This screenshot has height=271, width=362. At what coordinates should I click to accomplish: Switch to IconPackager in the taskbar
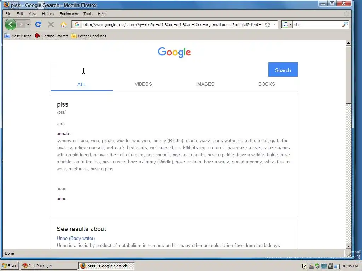tap(49, 266)
